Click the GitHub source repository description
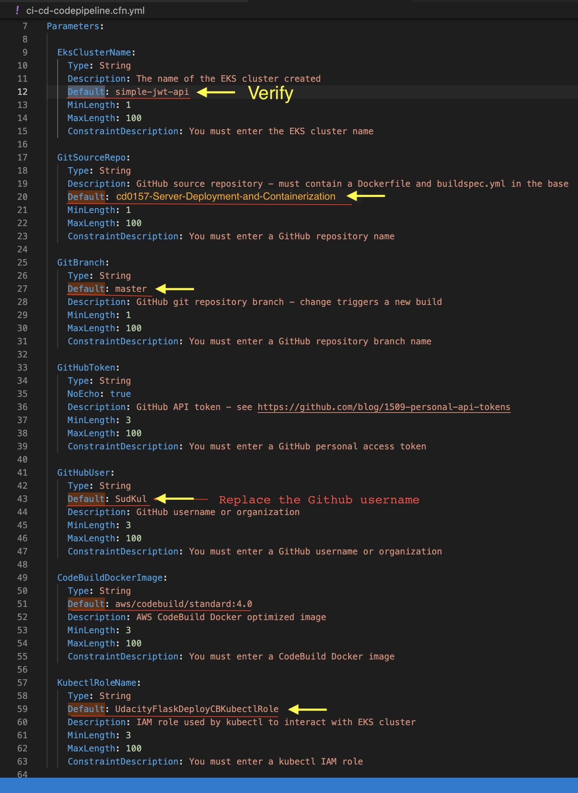The width and height of the screenshot is (578, 793). 352,184
